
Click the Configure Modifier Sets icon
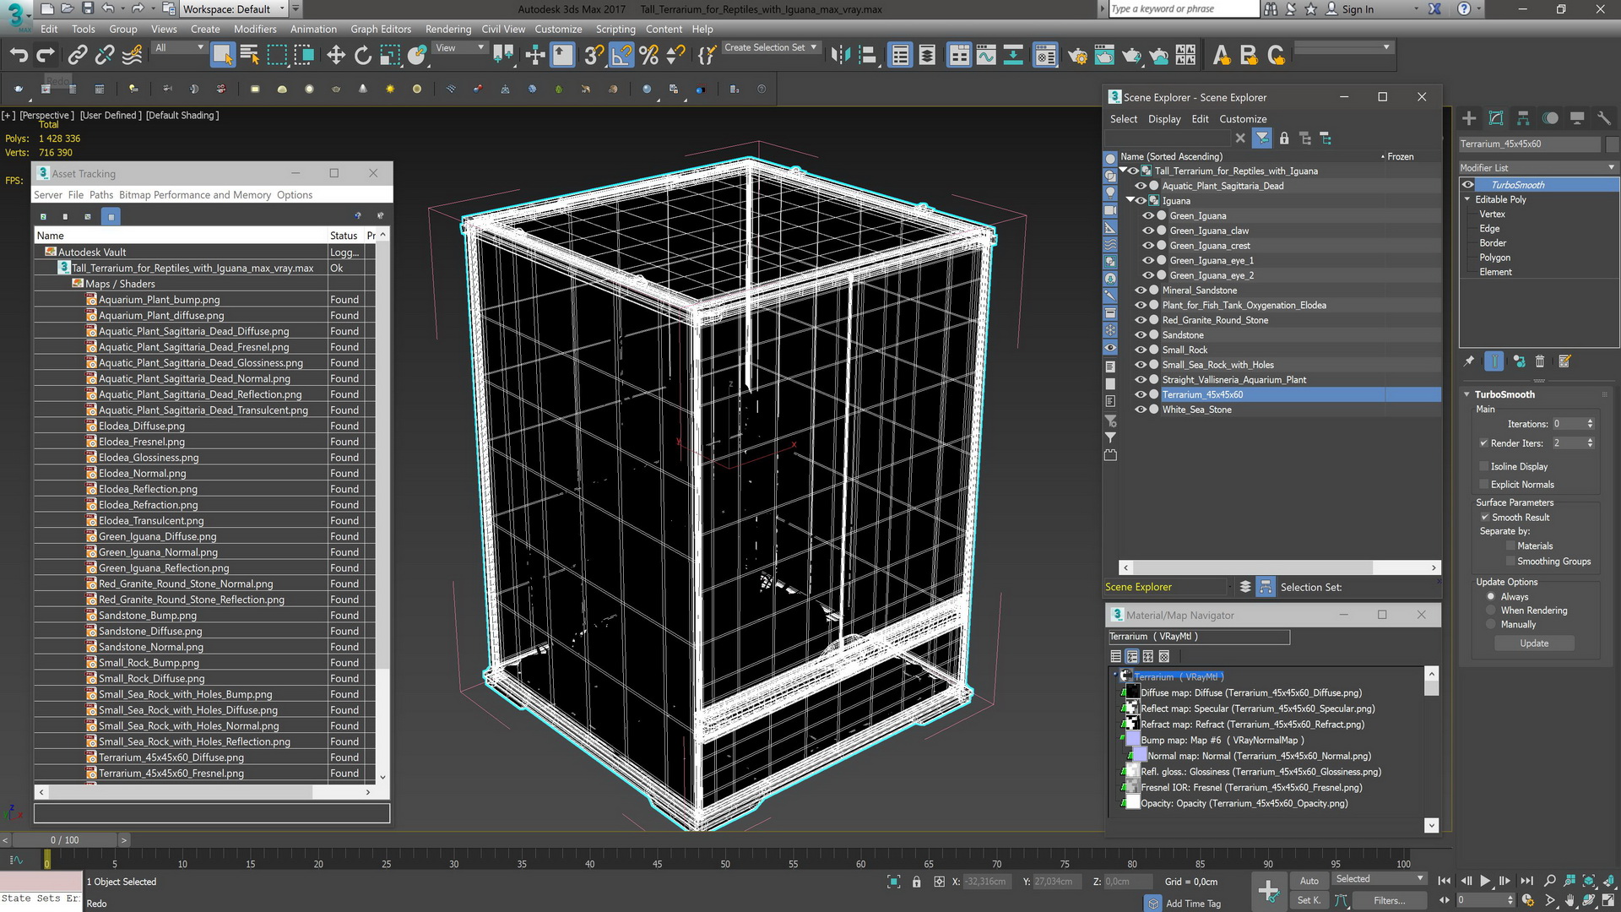pyautogui.click(x=1564, y=361)
